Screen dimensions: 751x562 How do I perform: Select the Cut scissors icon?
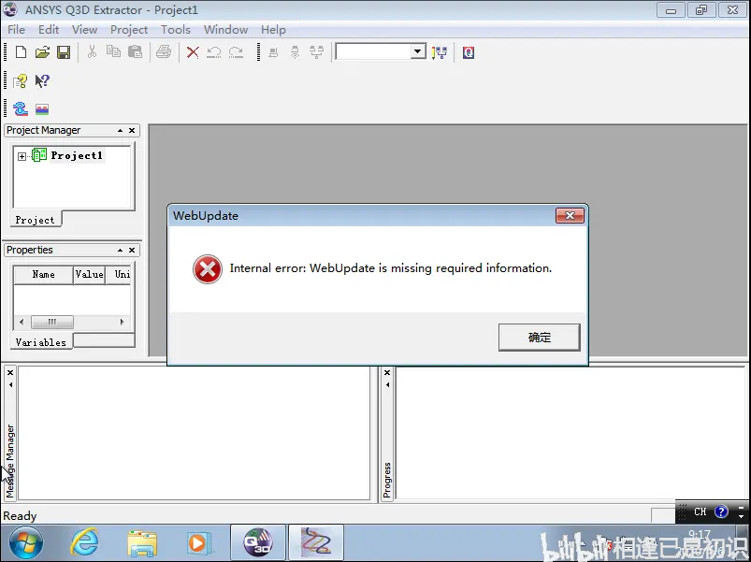(92, 51)
